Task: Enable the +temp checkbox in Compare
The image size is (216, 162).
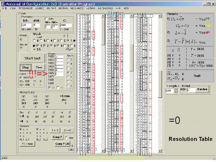Action: pyautogui.click(x=66, y=138)
